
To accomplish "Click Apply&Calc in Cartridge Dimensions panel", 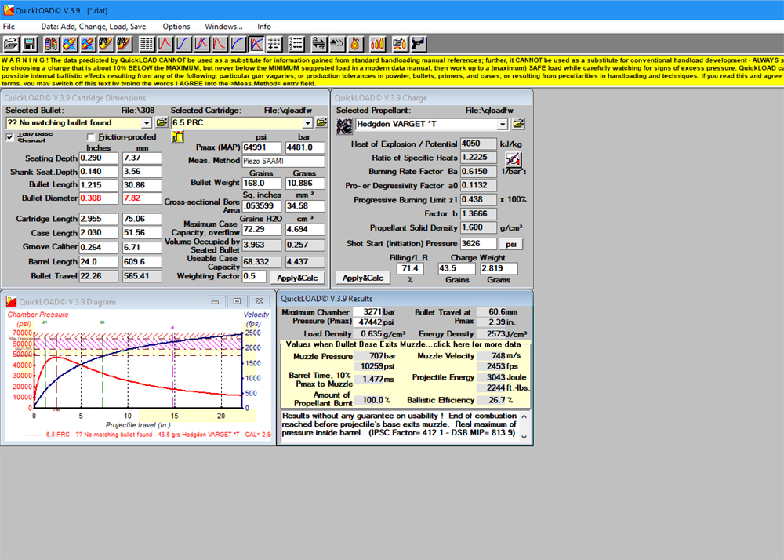I will (x=297, y=278).
